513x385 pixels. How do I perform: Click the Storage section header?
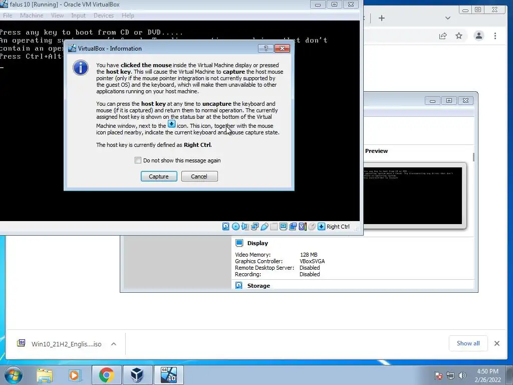tap(259, 285)
